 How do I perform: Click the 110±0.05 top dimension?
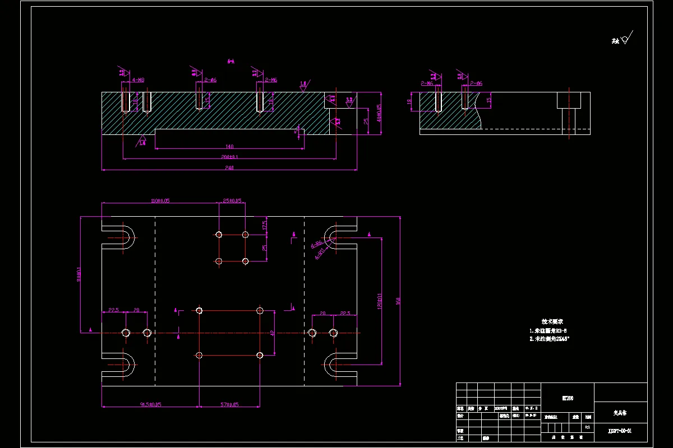160,200
